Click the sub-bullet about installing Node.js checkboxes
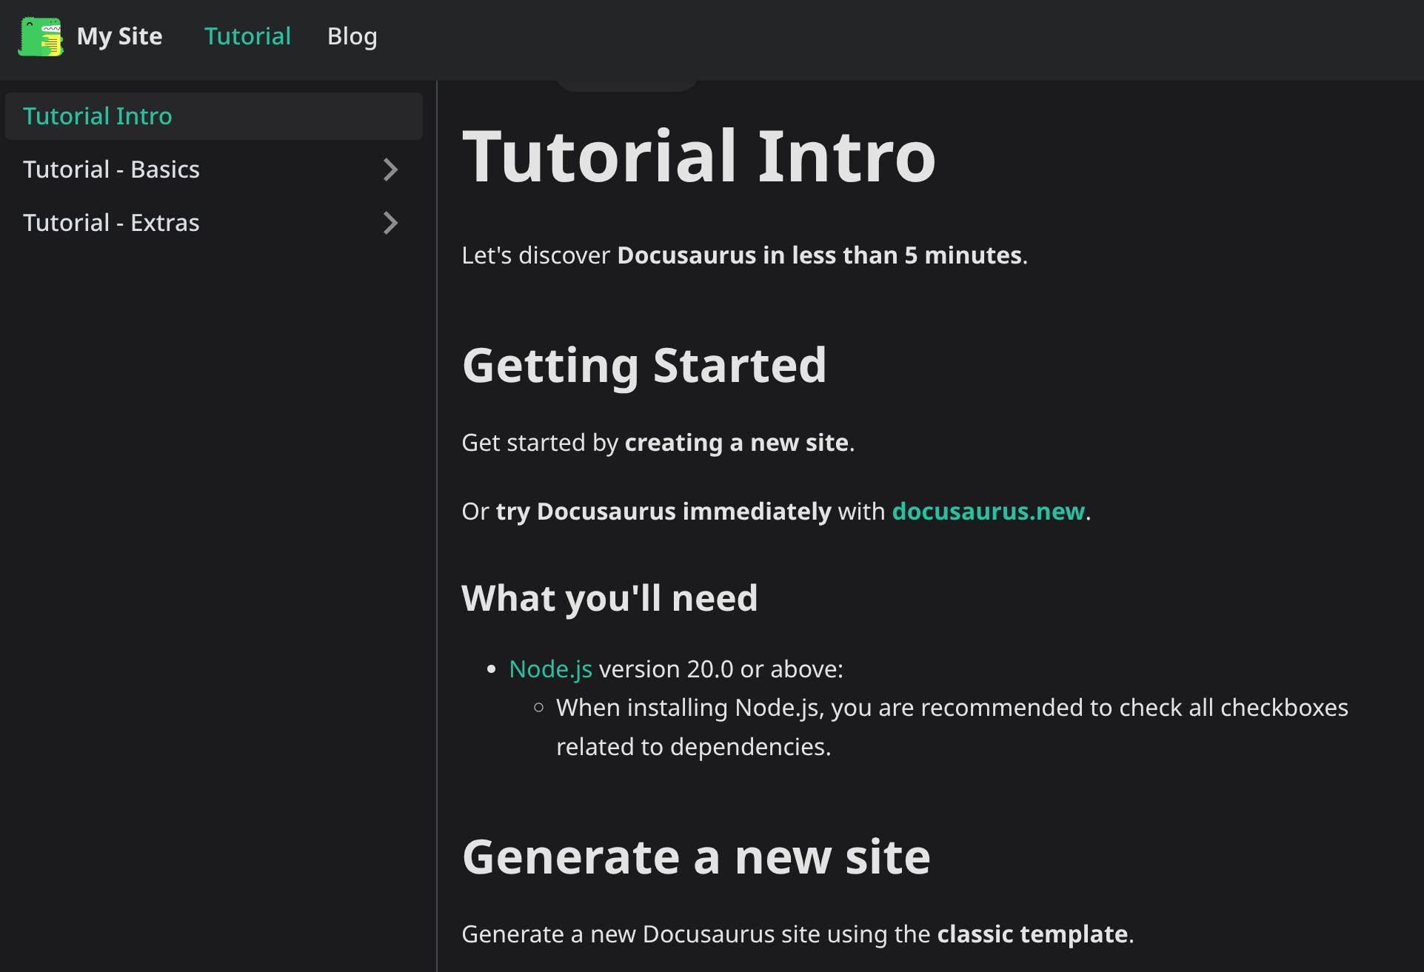This screenshot has width=1424, height=972. tap(952, 708)
